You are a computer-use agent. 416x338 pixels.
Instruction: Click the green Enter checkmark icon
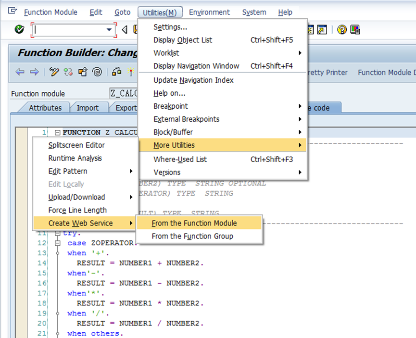[x=19, y=29]
